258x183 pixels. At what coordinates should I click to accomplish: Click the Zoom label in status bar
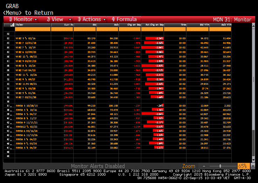pyautogui.click(x=189, y=166)
